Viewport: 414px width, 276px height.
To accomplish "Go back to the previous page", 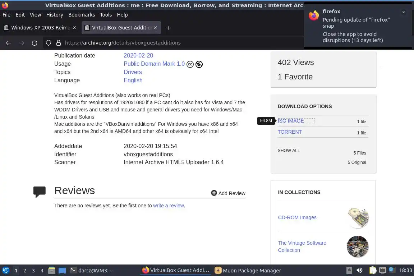I will [x=9, y=43].
